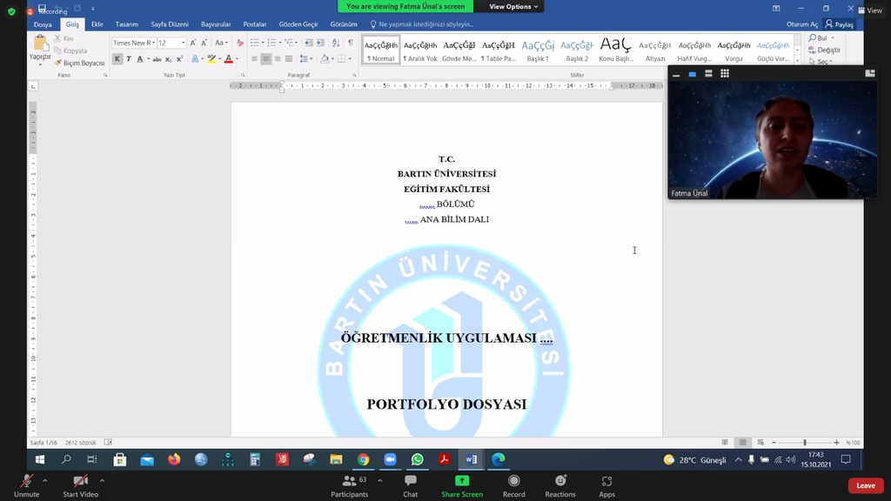Unmute the Zoom microphone
This screenshot has height=501, width=891.
tap(27, 485)
